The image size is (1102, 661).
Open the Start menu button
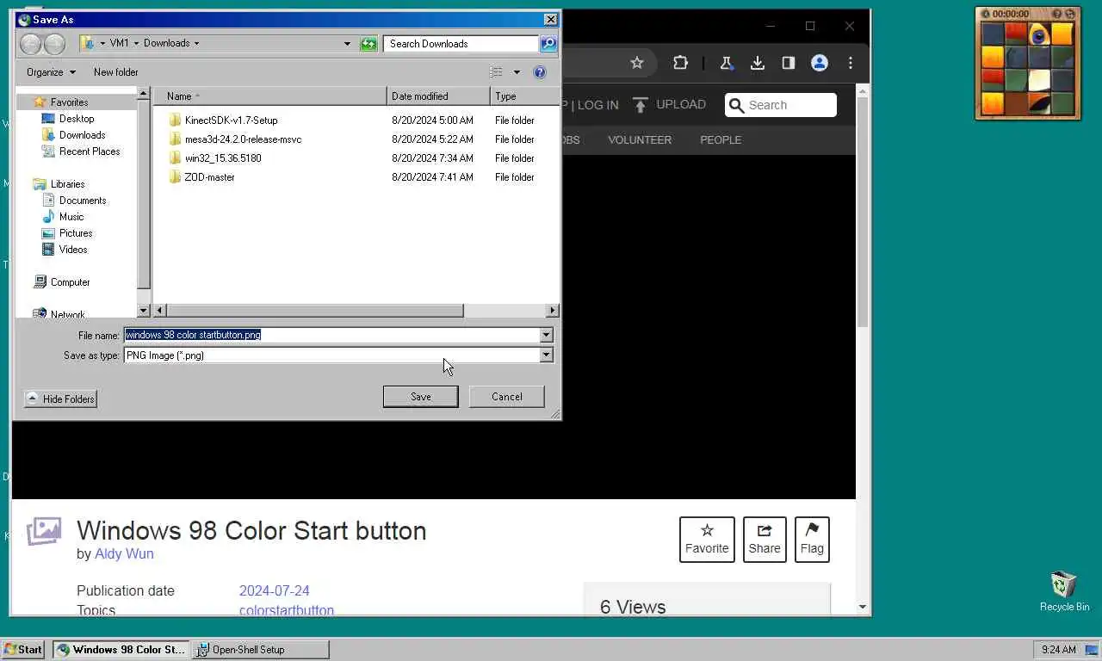tap(23, 650)
